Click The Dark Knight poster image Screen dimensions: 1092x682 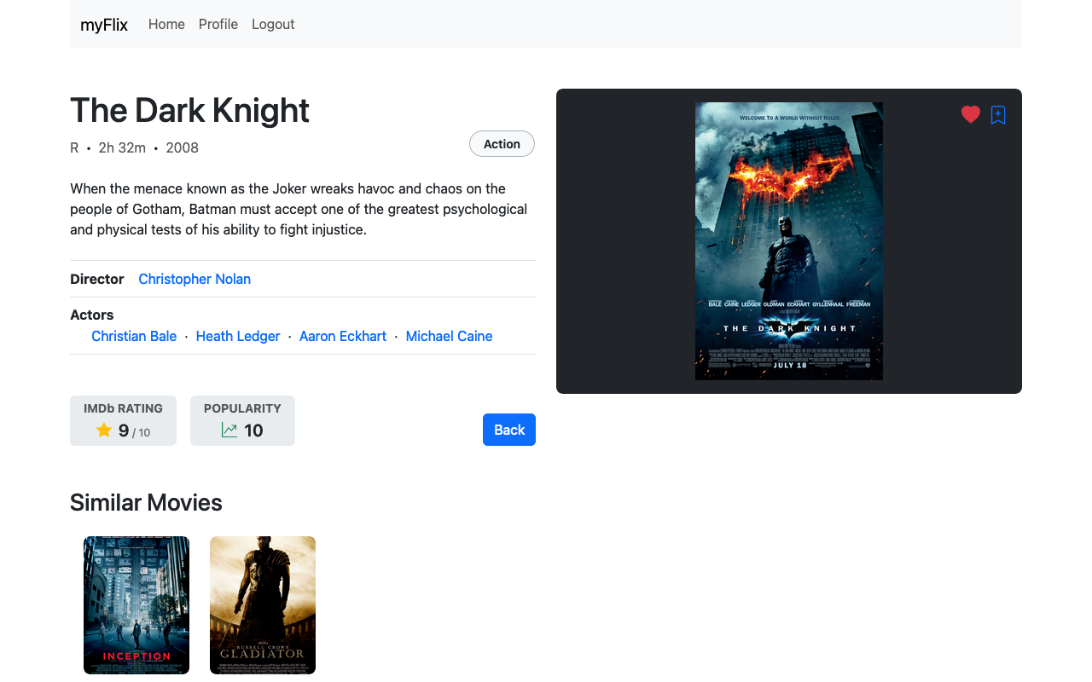click(789, 241)
